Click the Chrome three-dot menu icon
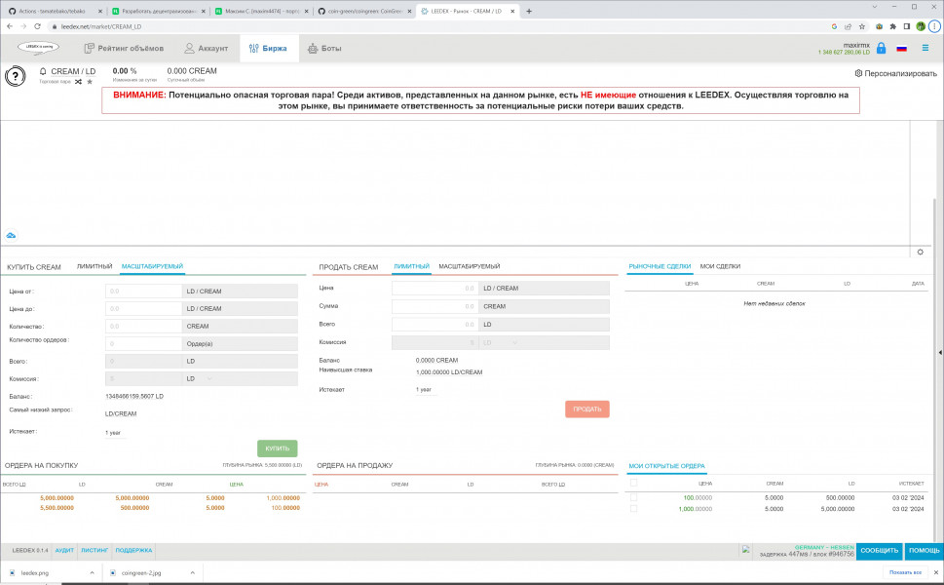Image resolution: width=944 pixels, height=585 pixels. 934,26
